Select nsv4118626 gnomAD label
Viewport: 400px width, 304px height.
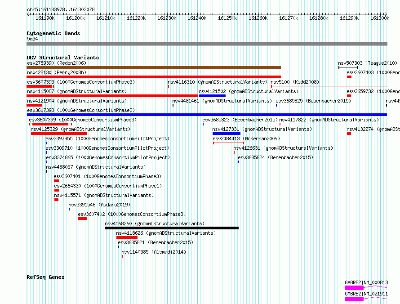tap(166, 233)
